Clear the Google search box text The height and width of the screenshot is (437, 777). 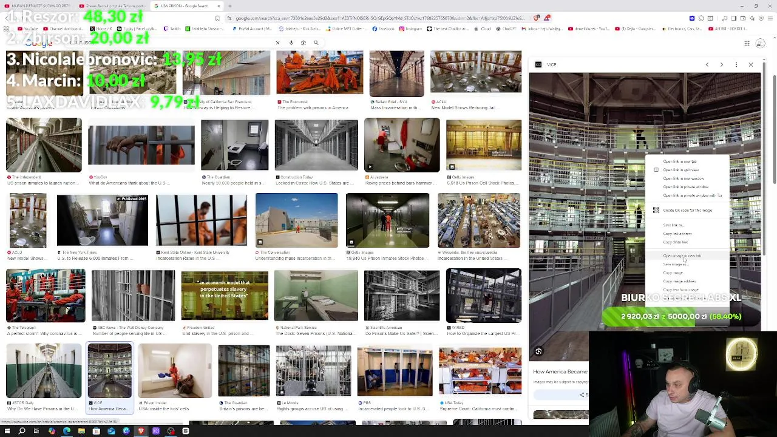pos(277,42)
